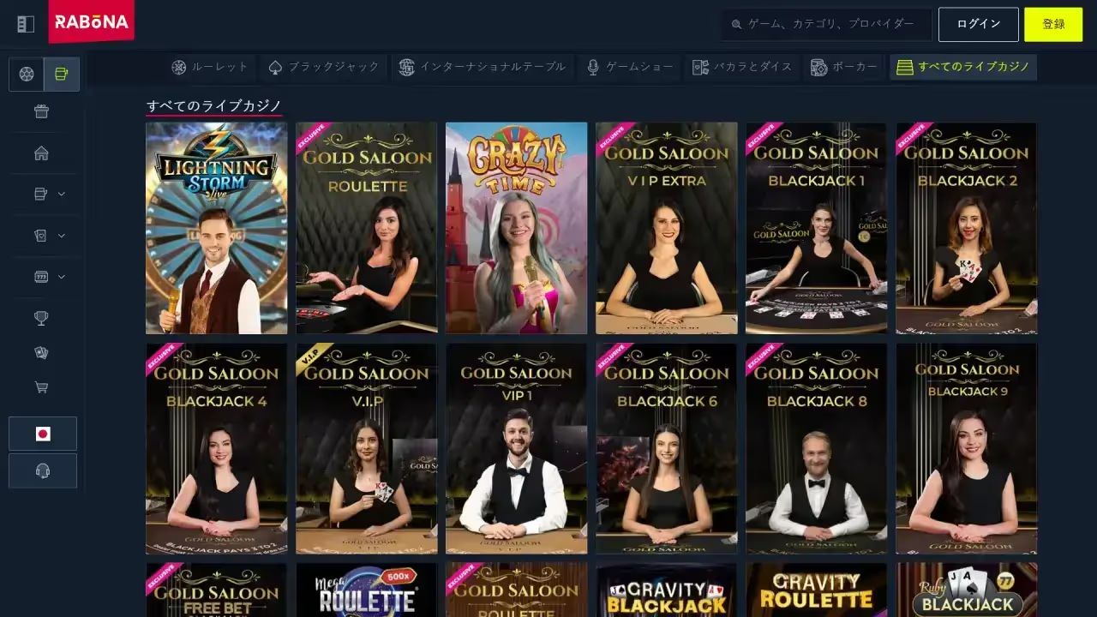
Task: Switch to the sports ball mode
Action: 27,75
